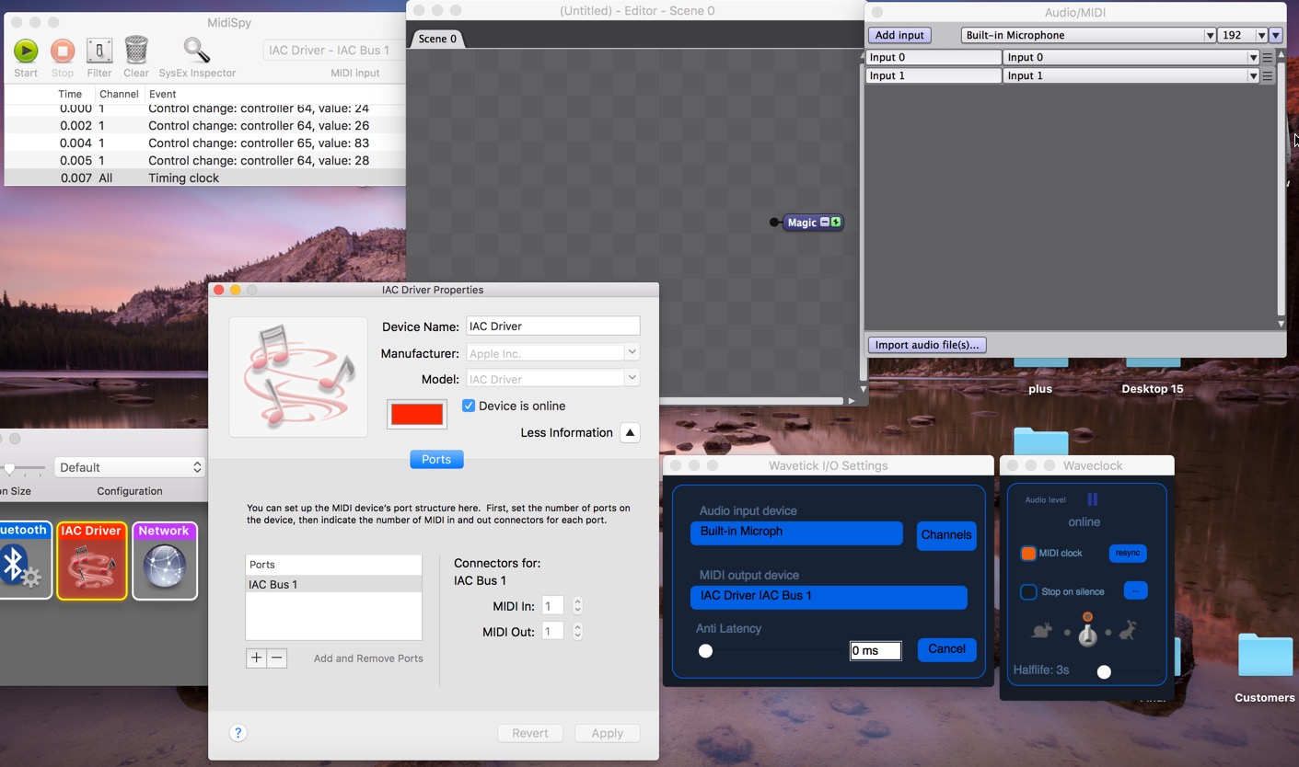Open the Built-in Microphone device dropdown
Viewport: 1299px width, 767px height.
(1088, 35)
